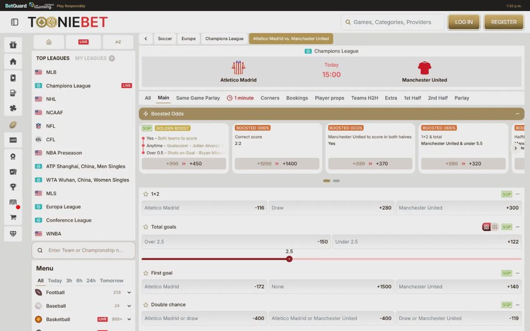Viewport: 530px width, 331px height.
Task: Select Manchester United +300 odds
Action: 459,208
